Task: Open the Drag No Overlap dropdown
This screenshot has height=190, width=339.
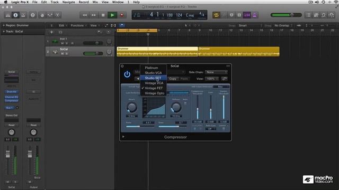Action: [x=283, y=25]
